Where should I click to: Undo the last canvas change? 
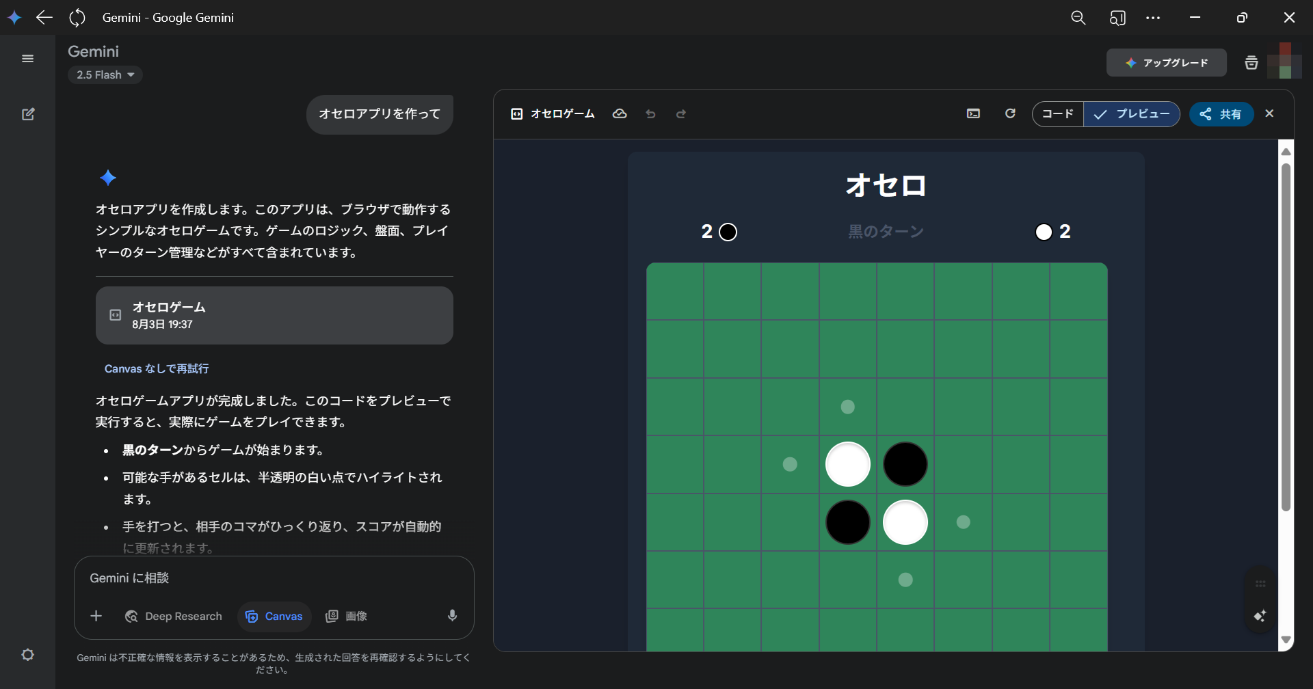(x=650, y=114)
